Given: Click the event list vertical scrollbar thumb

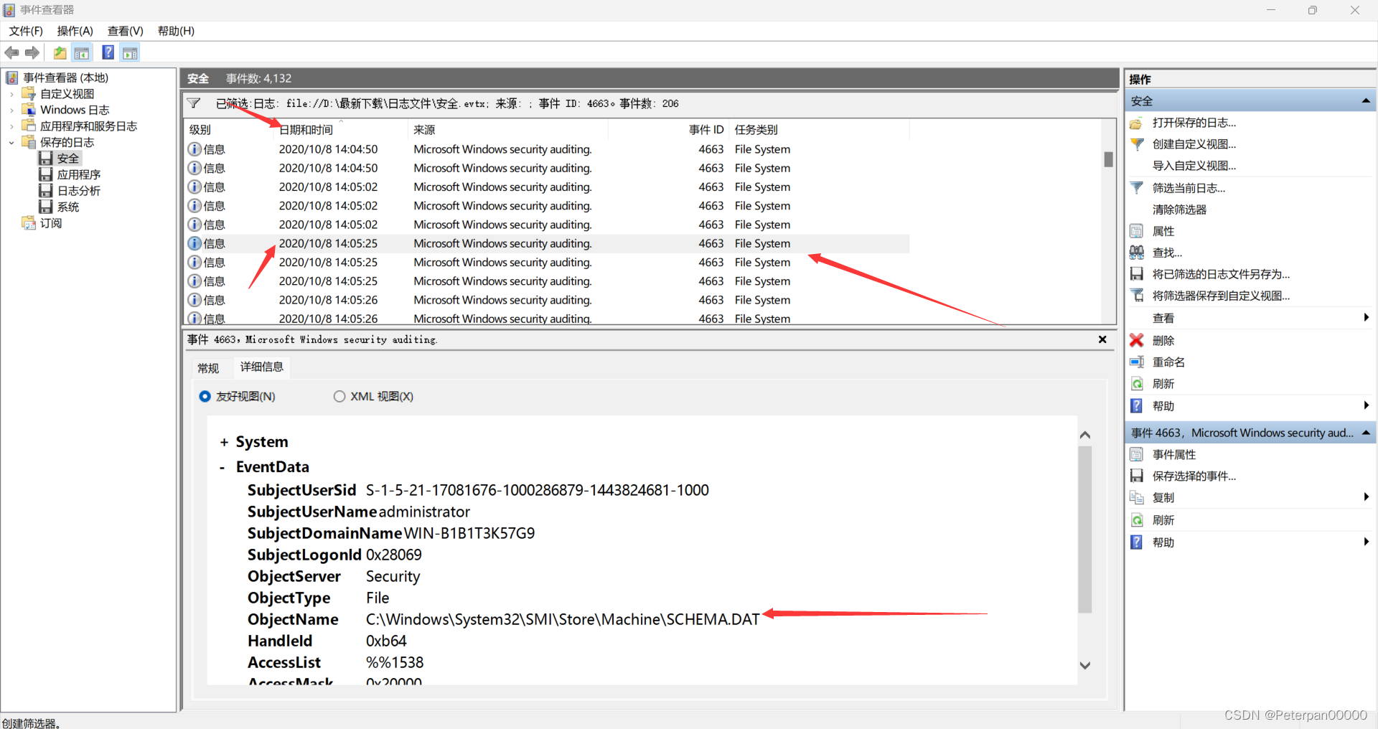Looking at the screenshot, I should point(1108,159).
